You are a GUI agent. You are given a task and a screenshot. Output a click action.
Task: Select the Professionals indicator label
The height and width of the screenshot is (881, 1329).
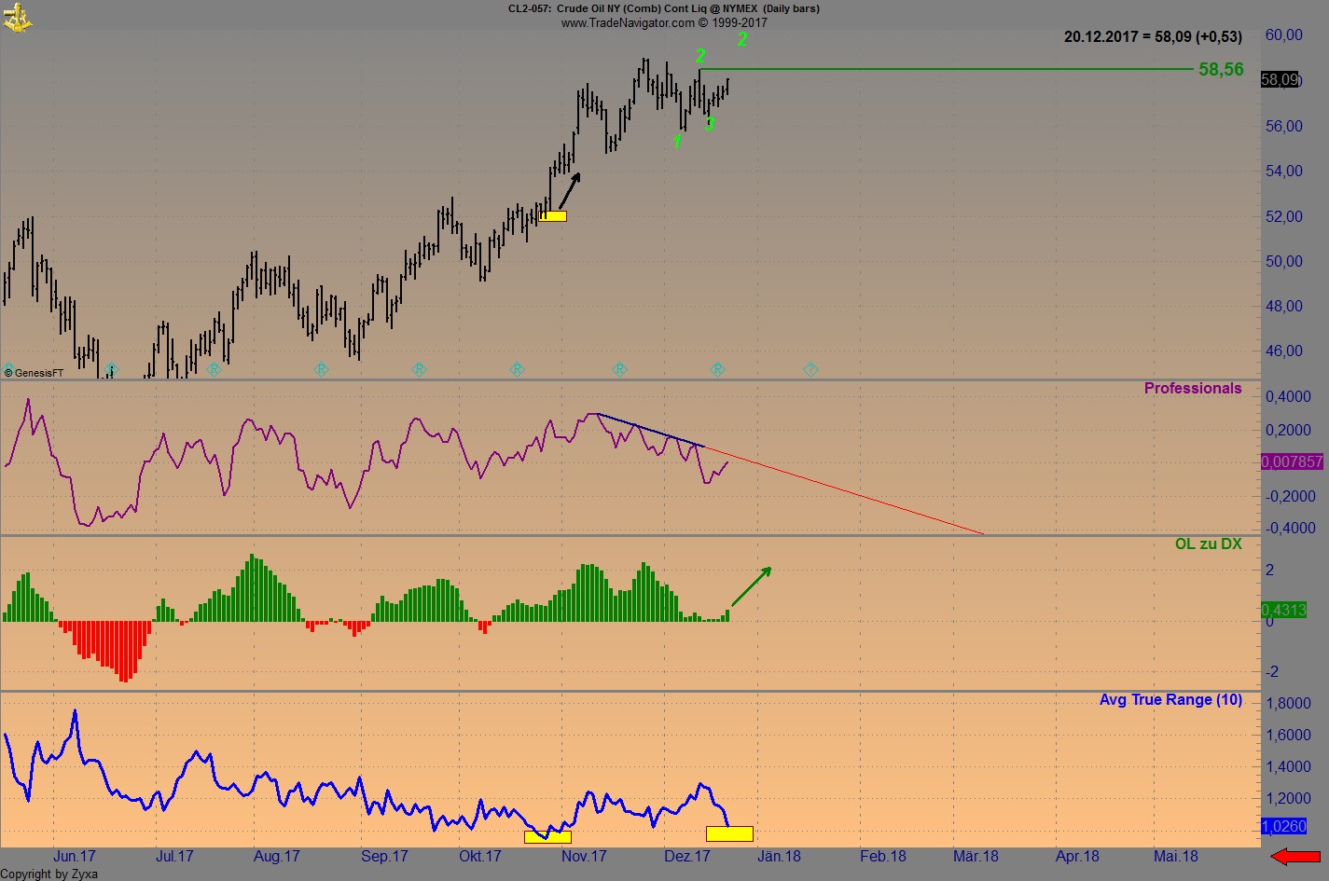(1193, 389)
